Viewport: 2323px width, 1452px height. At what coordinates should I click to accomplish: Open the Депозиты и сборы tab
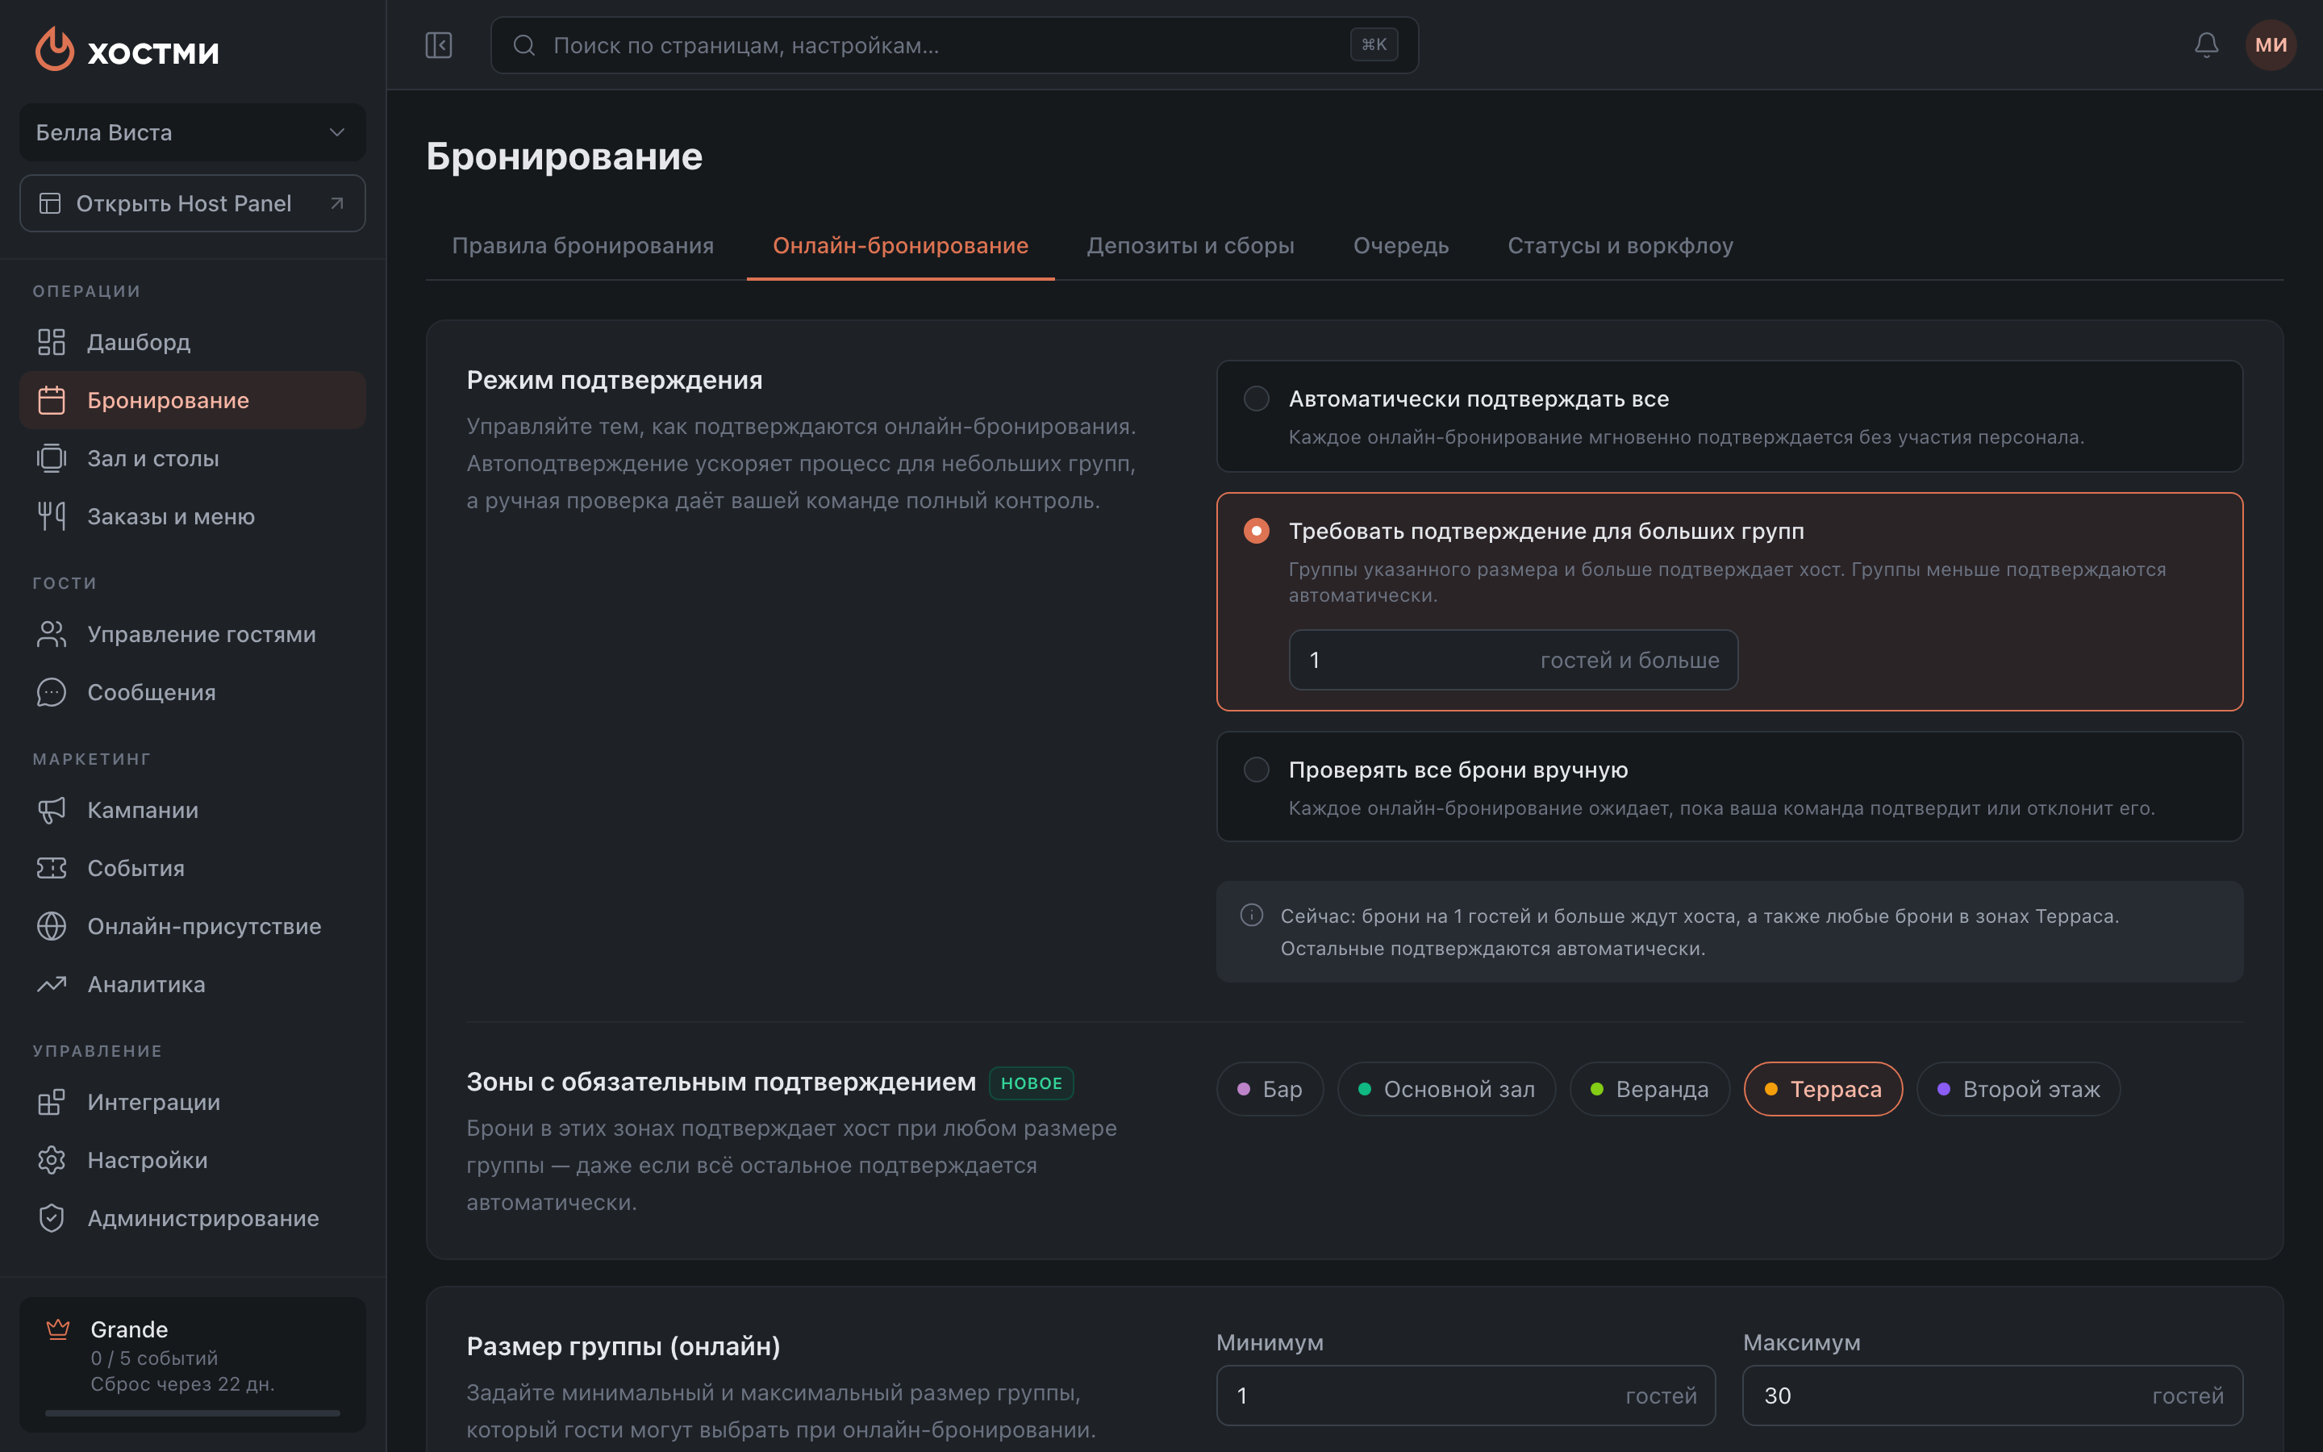(x=1191, y=246)
